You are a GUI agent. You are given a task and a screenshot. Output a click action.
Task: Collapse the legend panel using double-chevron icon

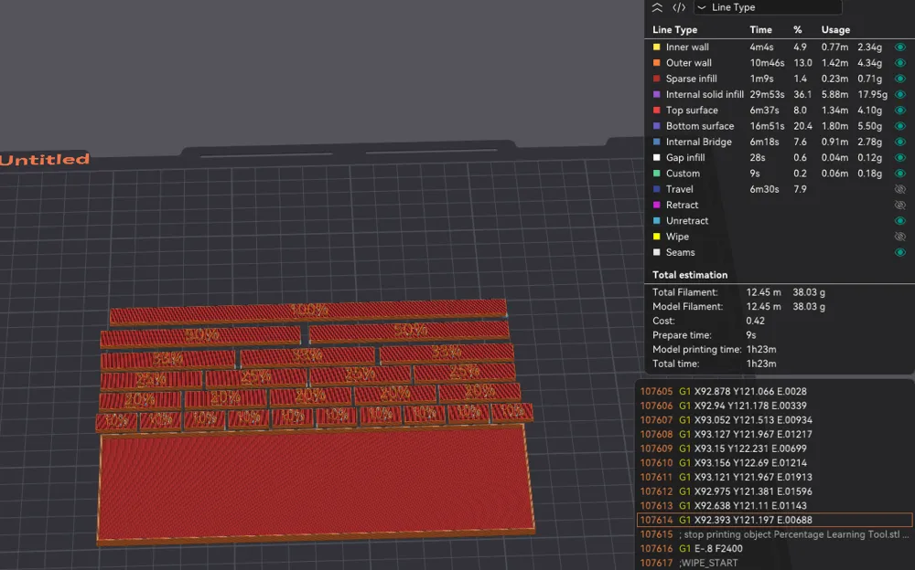click(x=657, y=7)
